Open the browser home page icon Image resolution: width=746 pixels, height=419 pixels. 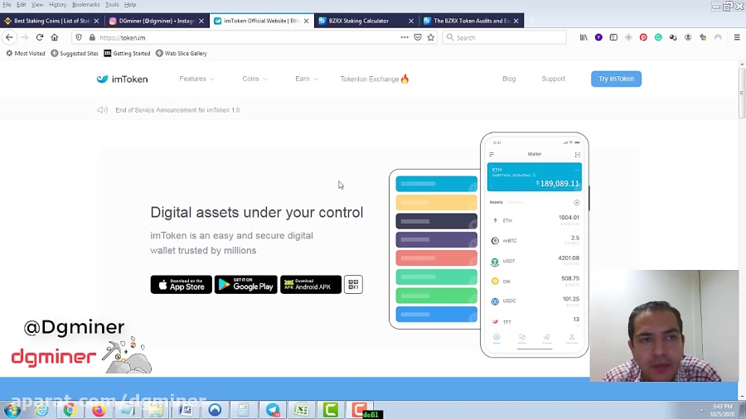point(55,37)
